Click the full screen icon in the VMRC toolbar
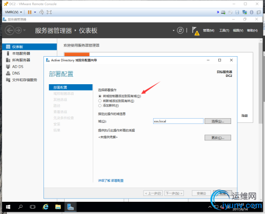 click(49, 12)
